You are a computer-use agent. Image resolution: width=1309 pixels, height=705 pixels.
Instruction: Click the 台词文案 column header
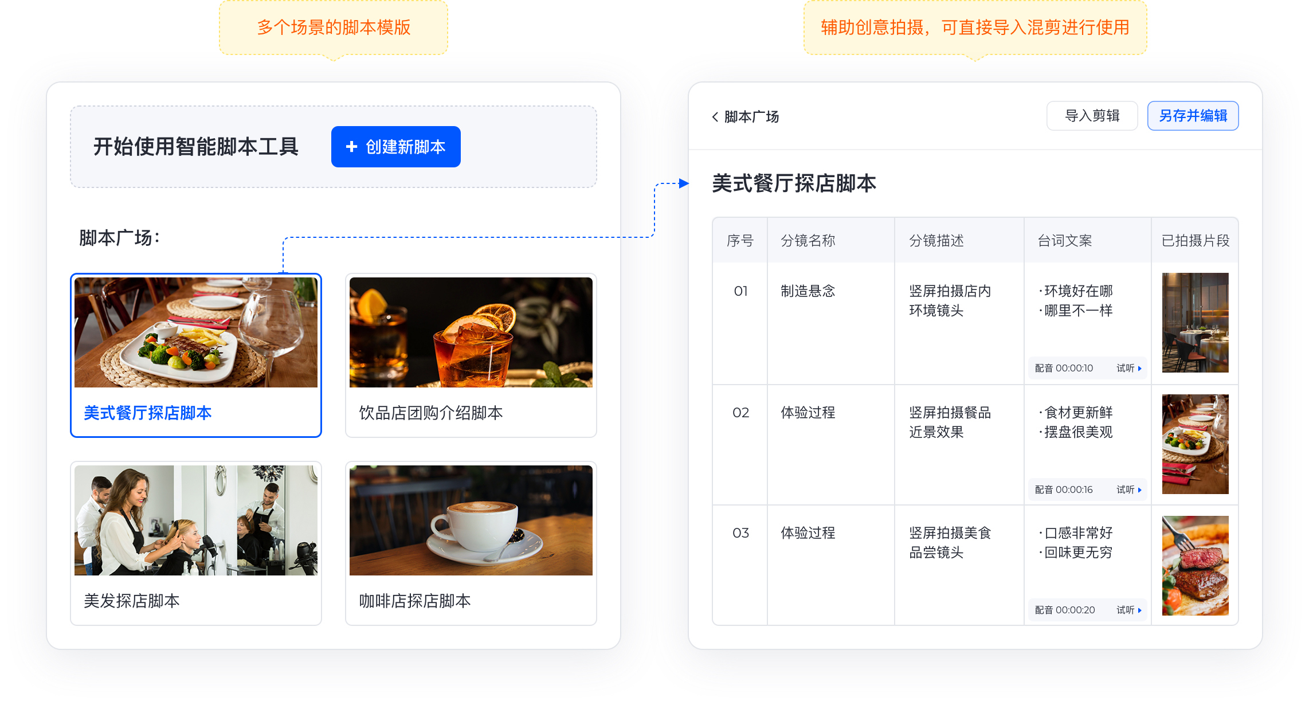pos(1064,241)
